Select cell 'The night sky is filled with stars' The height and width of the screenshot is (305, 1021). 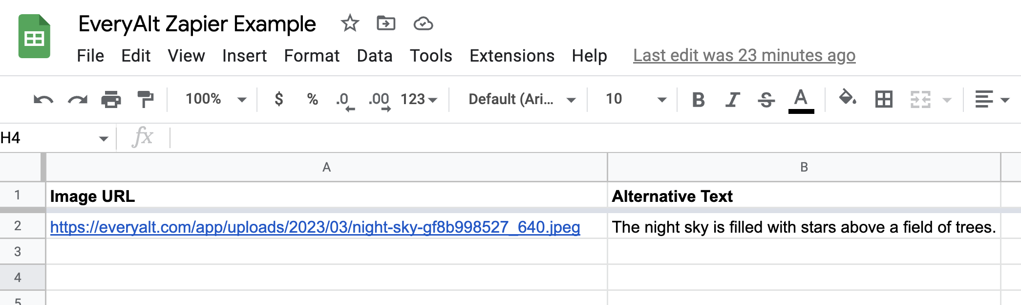tap(804, 226)
